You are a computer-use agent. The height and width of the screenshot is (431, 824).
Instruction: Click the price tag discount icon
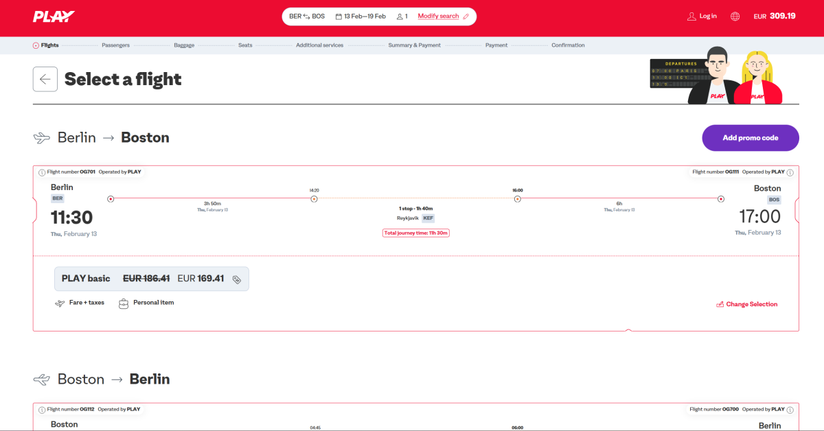pos(237,279)
